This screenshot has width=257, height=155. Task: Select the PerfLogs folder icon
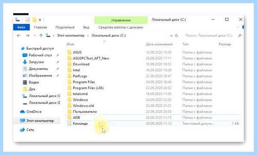pos(69,76)
